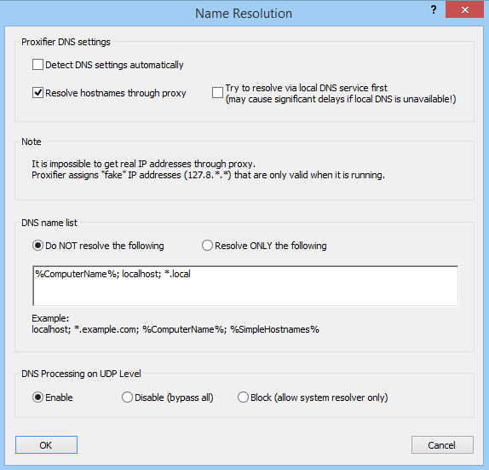This screenshot has width=489, height=470.
Task: Click the Note group label
Action: (32, 142)
